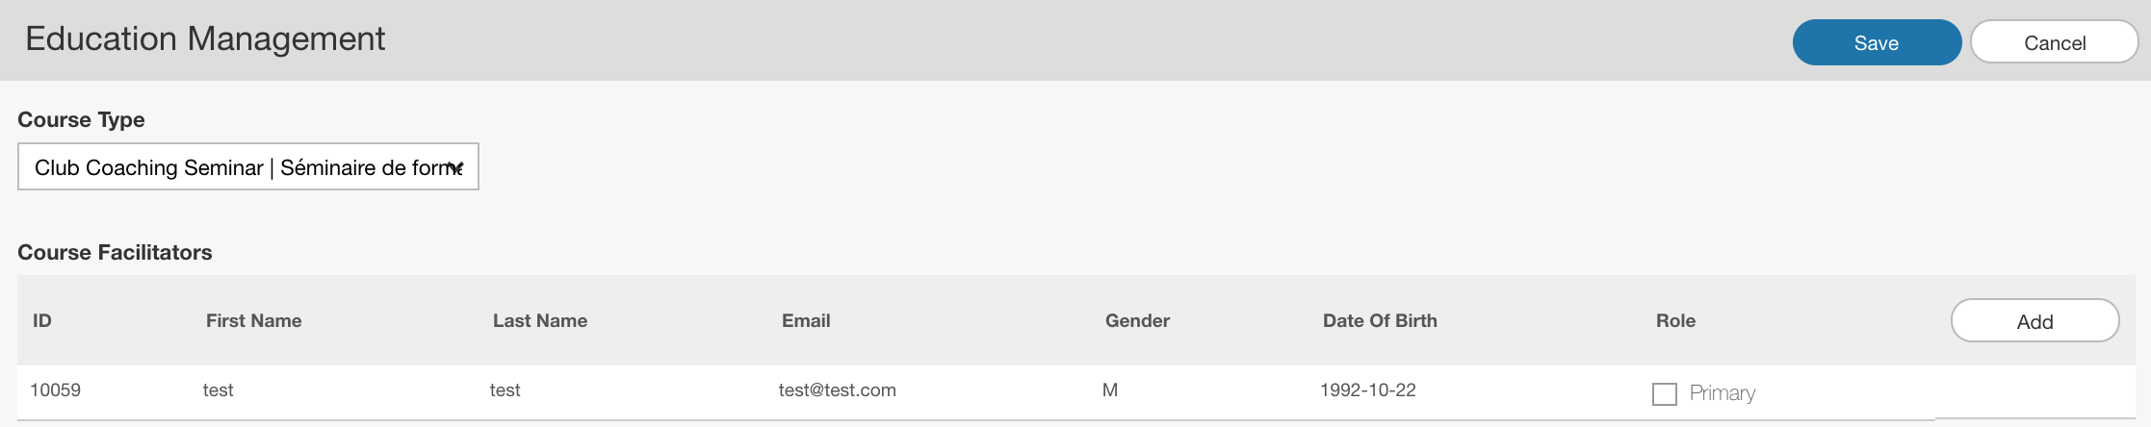
Task: Click the birth date 1992-10-22
Action: [x=1367, y=390]
